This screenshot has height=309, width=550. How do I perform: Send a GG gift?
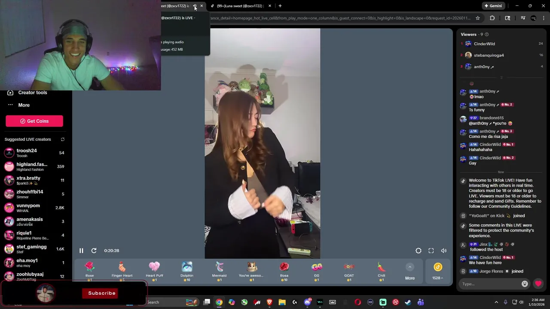coord(317,271)
